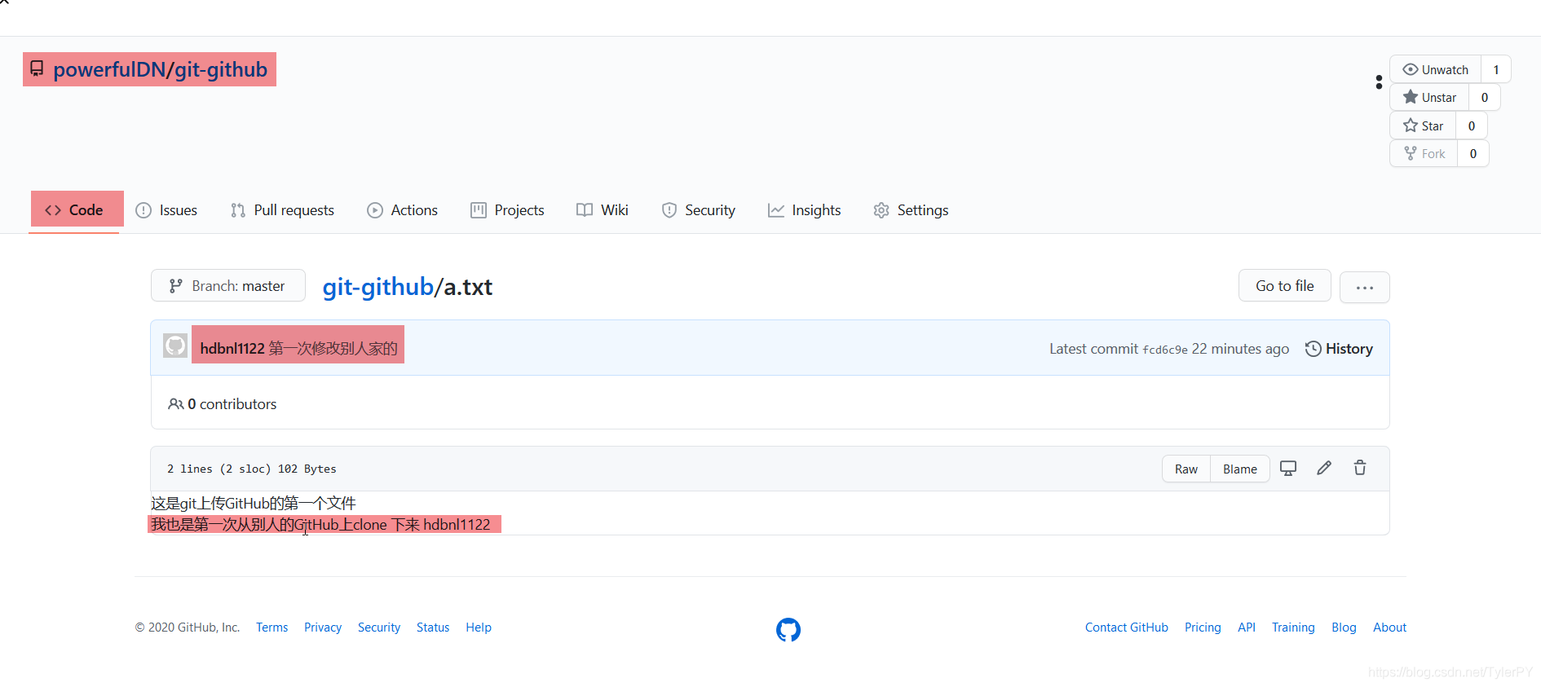Open the Security footer link
Image resolution: width=1541 pixels, height=687 pixels.
[379, 628]
